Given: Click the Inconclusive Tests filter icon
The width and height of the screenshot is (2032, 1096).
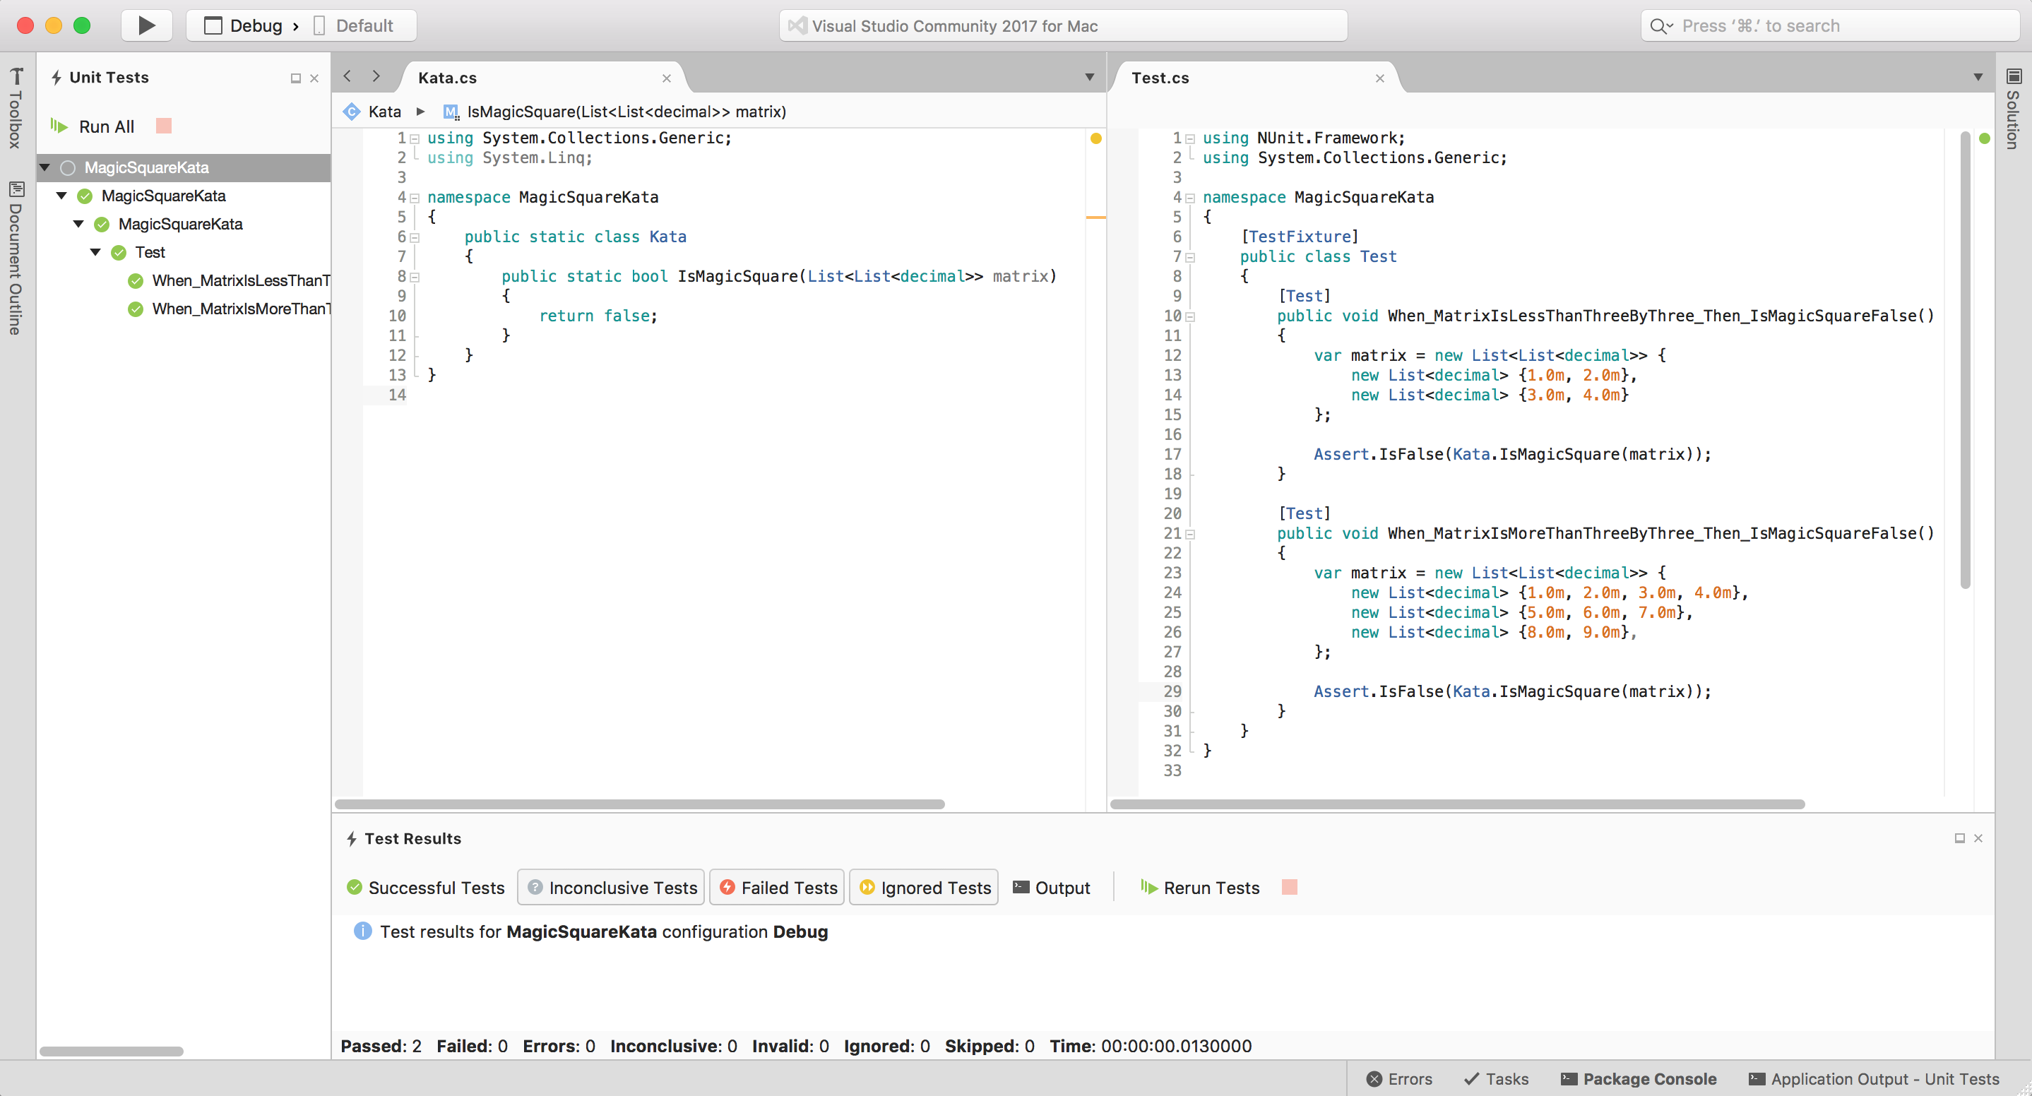Looking at the screenshot, I should click(537, 888).
